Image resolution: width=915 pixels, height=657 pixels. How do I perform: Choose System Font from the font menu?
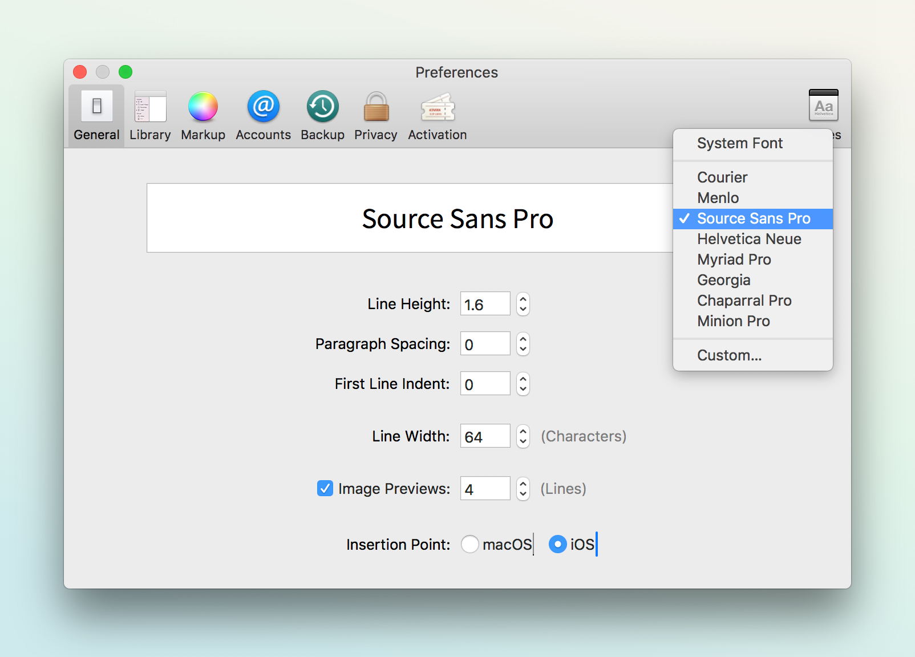753,143
